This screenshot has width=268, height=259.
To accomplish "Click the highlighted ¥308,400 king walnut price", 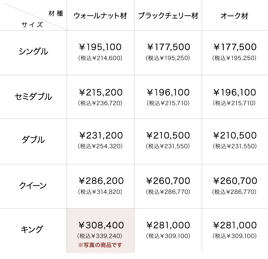I will pyautogui.click(x=101, y=225).
